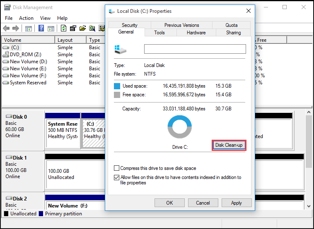Screen dimensions: 314x229
Task: Switch to the Hardware tab
Action: tap(196, 33)
